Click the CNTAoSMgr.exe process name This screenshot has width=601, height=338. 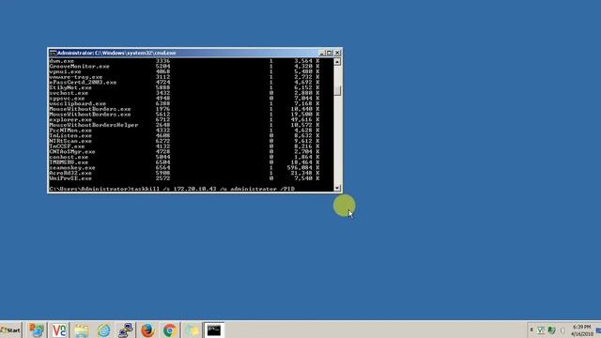[x=72, y=152]
